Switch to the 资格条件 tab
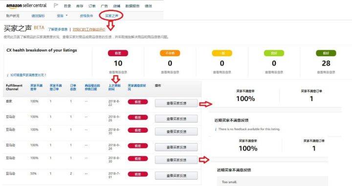The height and width of the screenshot is (186, 352). pyautogui.click(x=86, y=16)
